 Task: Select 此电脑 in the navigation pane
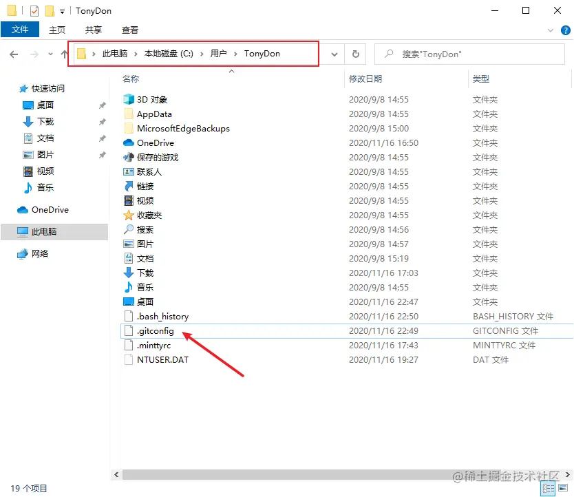(54, 232)
